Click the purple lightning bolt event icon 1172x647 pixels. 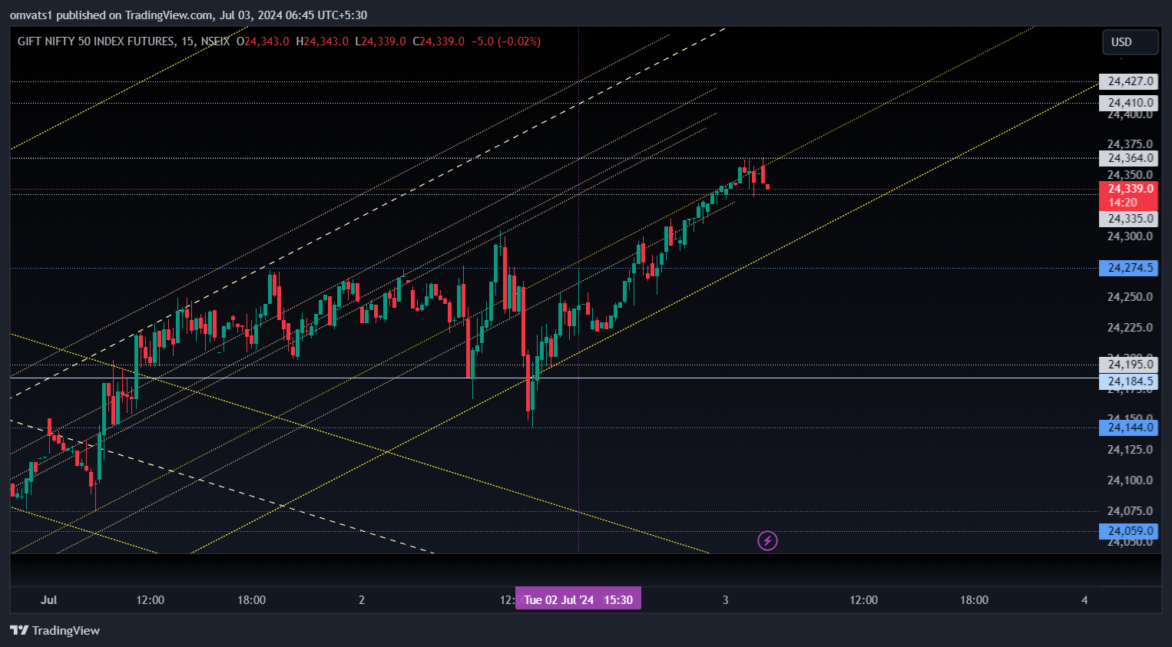pos(767,541)
